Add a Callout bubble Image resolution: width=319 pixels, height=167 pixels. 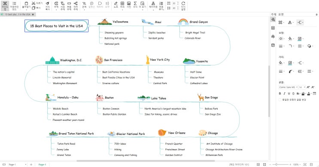(x=92, y=5)
